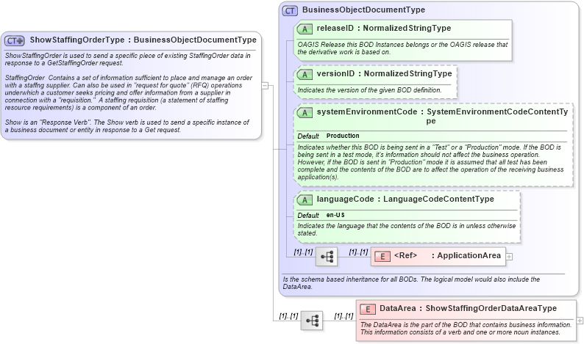Click the ShowStaffingOrder description paragraph
584x344 pixels.
click(x=127, y=59)
